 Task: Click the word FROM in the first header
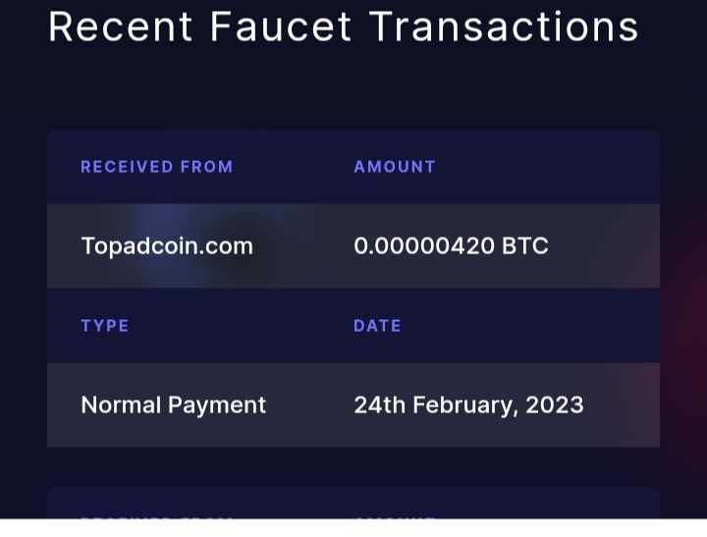point(206,167)
